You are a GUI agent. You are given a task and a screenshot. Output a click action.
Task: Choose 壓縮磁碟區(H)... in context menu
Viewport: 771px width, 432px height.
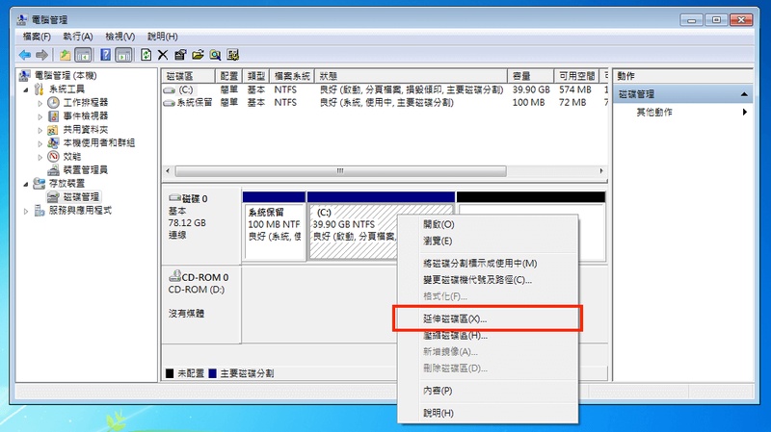[488, 336]
